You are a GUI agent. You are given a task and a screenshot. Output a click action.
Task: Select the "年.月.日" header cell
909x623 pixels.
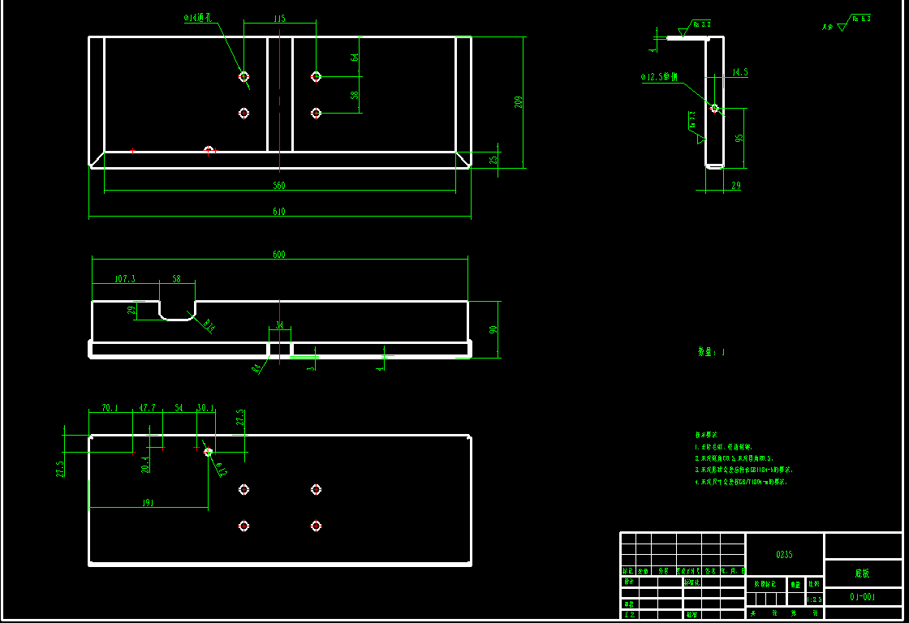[x=733, y=571]
